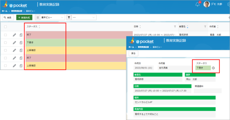Click the filter icon in the 教育名 column header
The width and height of the screenshot is (230, 120).
click(x=205, y=27)
